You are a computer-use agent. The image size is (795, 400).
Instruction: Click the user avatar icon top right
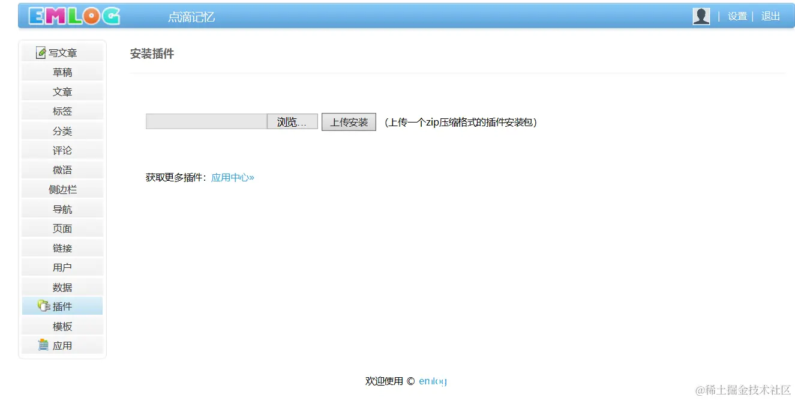coord(701,16)
